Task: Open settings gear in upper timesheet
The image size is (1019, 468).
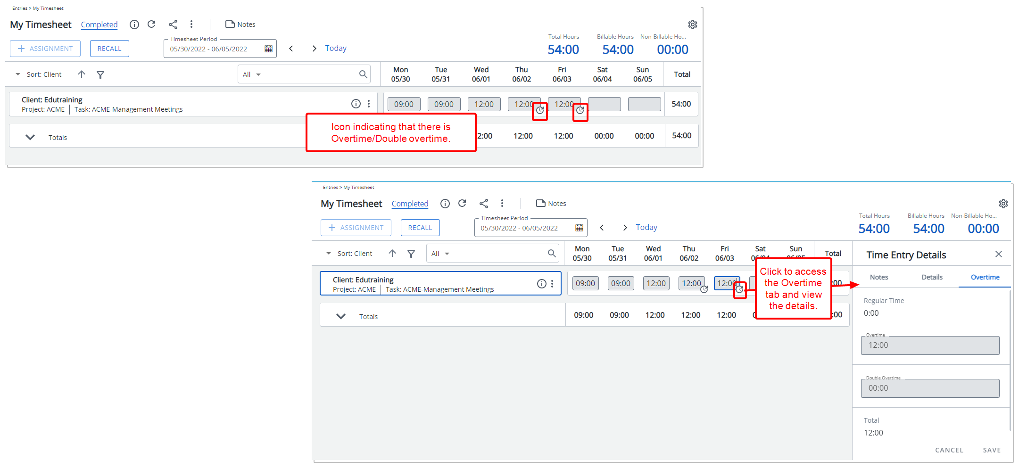Action: click(693, 25)
